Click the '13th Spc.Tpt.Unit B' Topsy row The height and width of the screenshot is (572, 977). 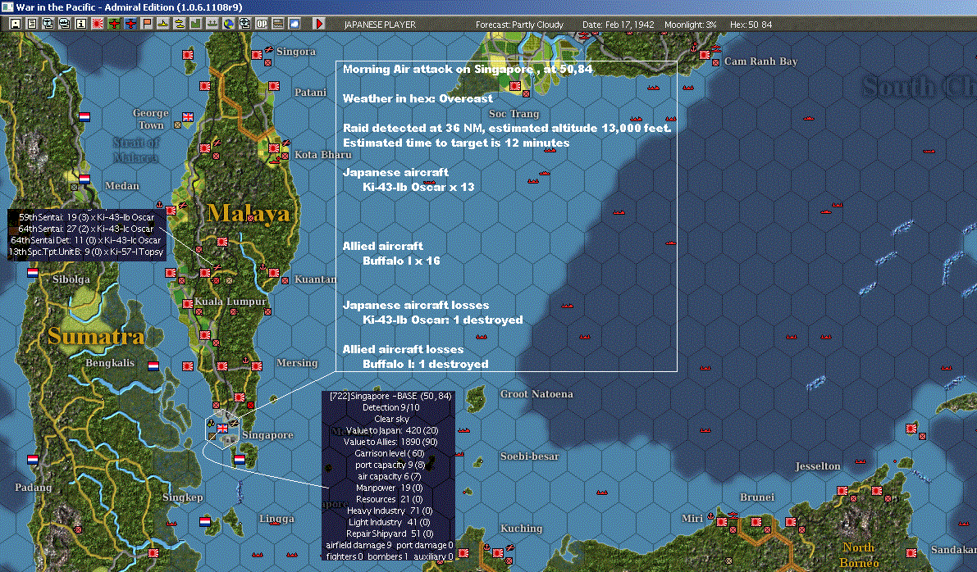(x=86, y=252)
